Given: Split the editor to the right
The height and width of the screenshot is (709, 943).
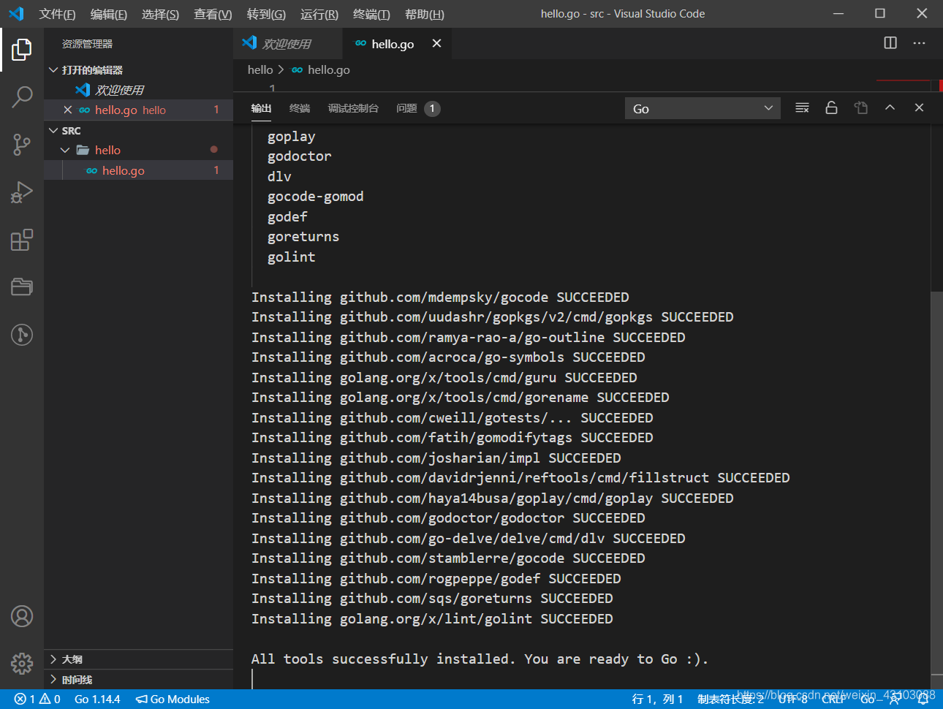Looking at the screenshot, I should [x=890, y=43].
